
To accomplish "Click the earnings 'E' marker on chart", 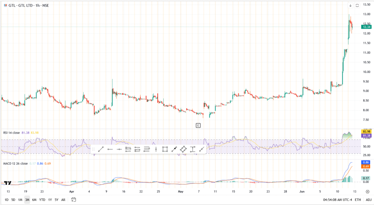I will tap(198, 125).
